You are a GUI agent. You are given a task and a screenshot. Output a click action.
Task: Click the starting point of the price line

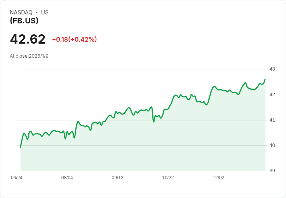coord(21,147)
